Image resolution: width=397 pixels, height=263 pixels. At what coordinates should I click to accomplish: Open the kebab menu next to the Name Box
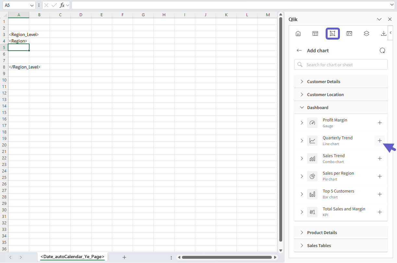click(39, 5)
